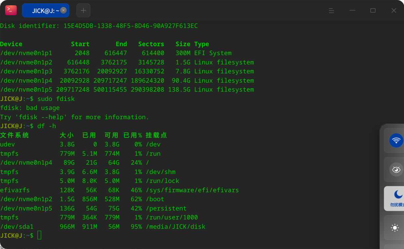Click the '/run/lock' mount point
404x249 pixels.
pos(162,181)
